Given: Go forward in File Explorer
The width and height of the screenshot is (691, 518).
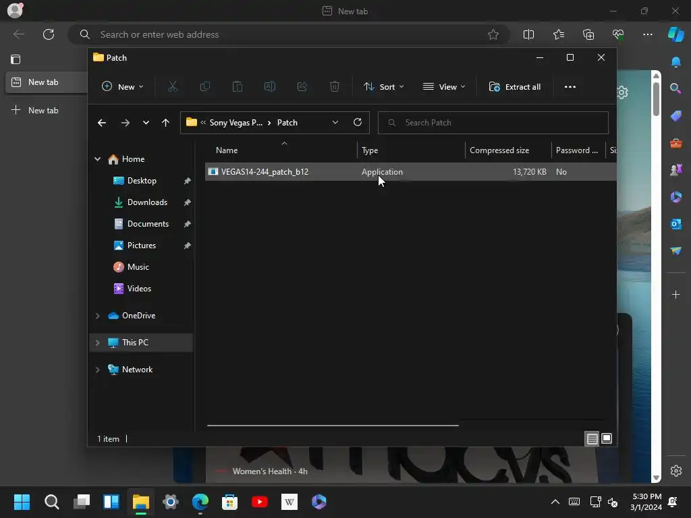Looking at the screenshot, I should (125, 123).
